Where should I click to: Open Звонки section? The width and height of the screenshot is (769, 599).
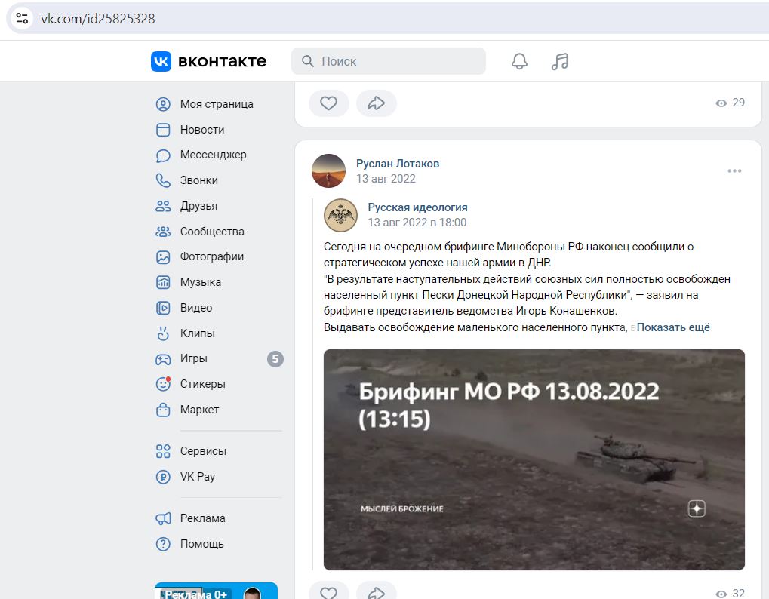pyautogui.click(x=198, y=180)
